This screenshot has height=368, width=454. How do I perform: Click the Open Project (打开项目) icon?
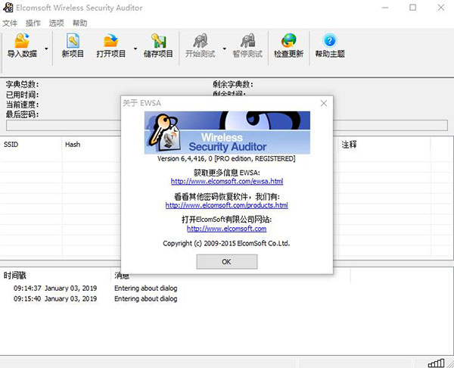point(111,40)
